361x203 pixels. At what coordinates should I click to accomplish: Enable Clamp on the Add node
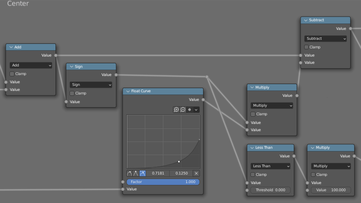[x=12, y=74]
